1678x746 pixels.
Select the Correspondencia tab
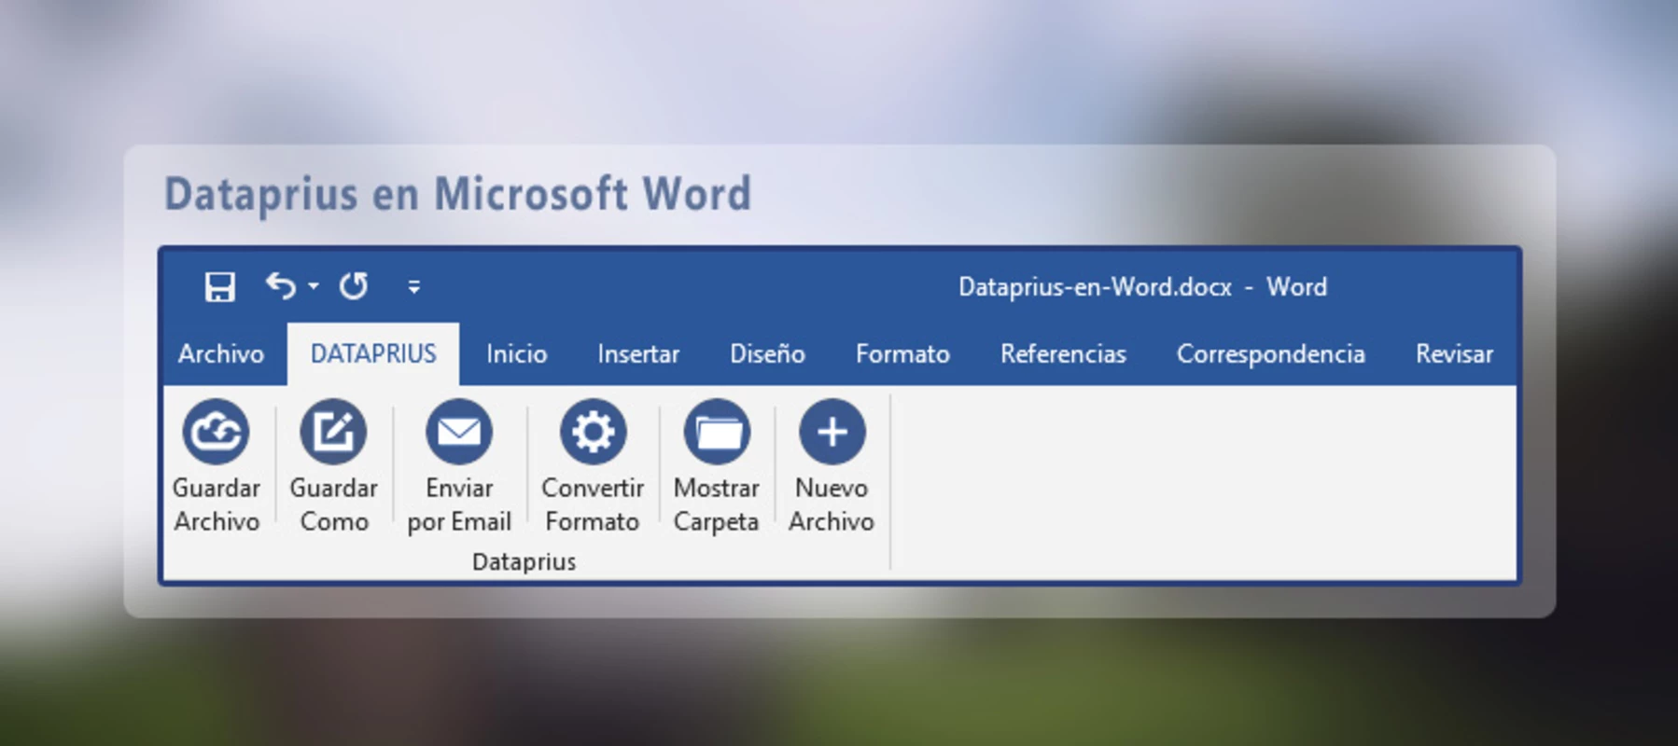pyautogui.click(x=1270, y=354)
